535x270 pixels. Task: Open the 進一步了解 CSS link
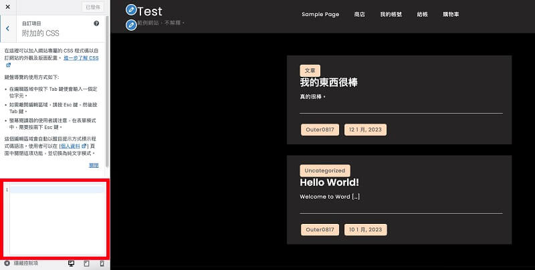pyautogui.click(x=81, y=58)
